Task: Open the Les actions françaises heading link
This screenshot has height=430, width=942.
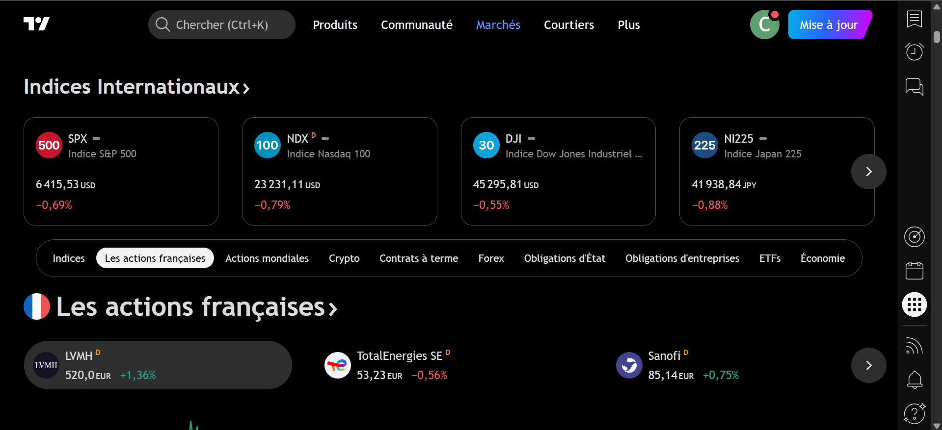Action: [196, 307]
